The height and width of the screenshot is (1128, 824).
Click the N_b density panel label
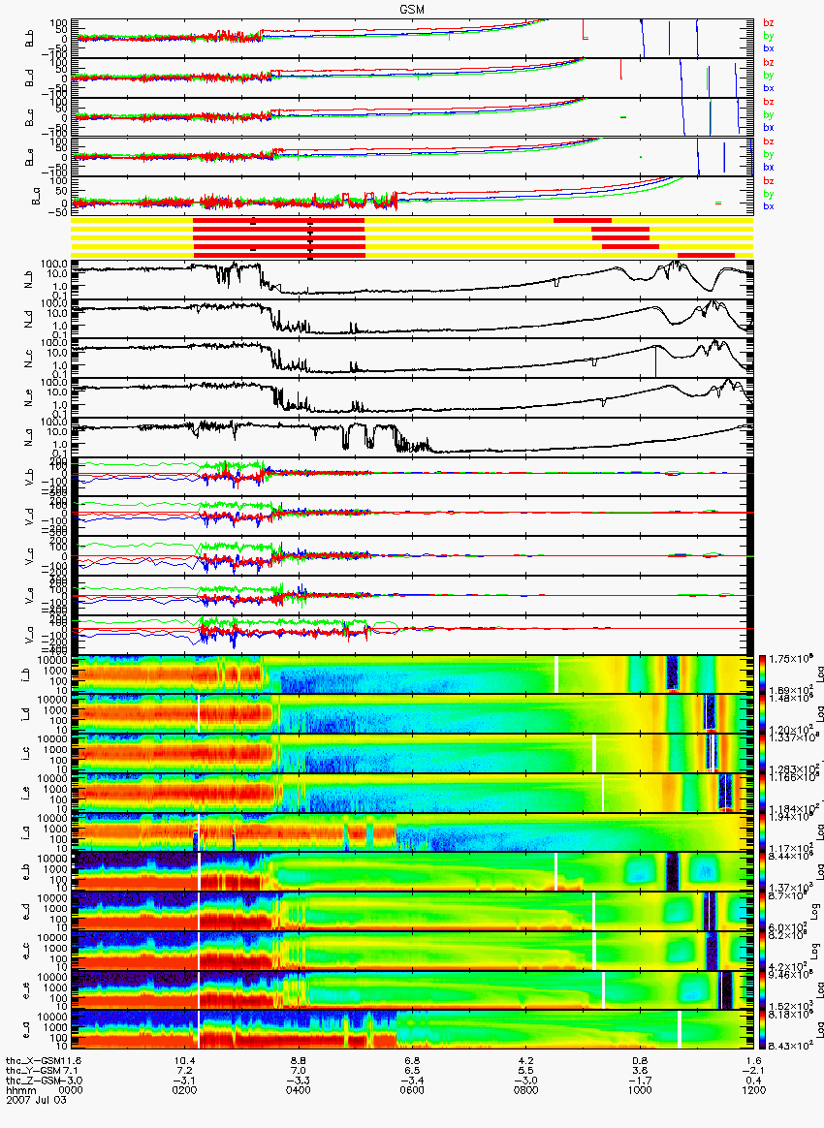pos(30,279)
